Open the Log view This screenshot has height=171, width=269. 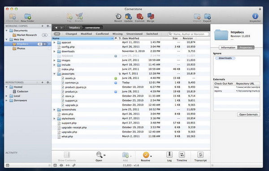coord(169,155)
